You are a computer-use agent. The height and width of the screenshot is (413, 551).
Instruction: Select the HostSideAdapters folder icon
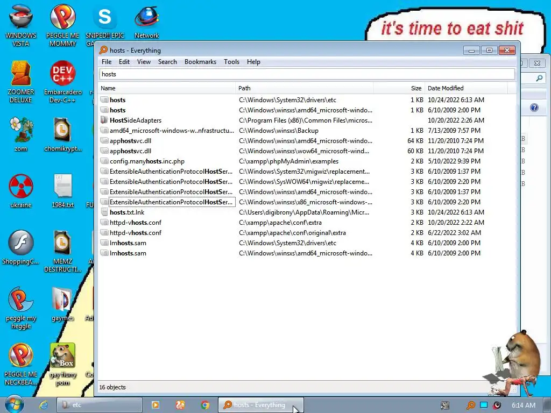point(104,120)
